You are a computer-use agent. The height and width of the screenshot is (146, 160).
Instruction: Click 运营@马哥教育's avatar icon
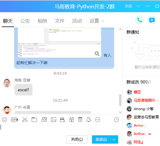[129, 117]
